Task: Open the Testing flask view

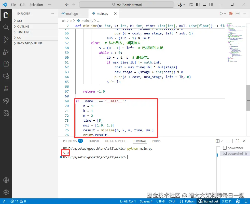Action: click(x=6, y=88)
